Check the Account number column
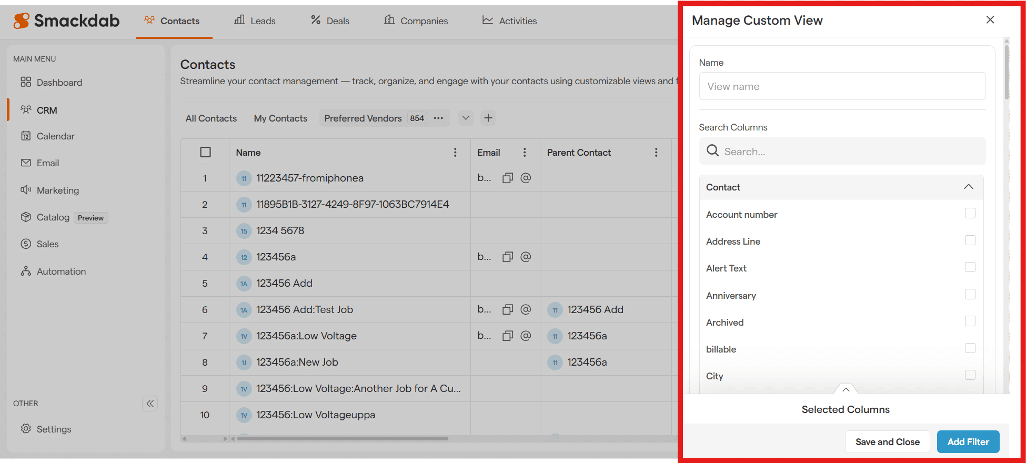1026x463 pixels. [x=970, y=213]
